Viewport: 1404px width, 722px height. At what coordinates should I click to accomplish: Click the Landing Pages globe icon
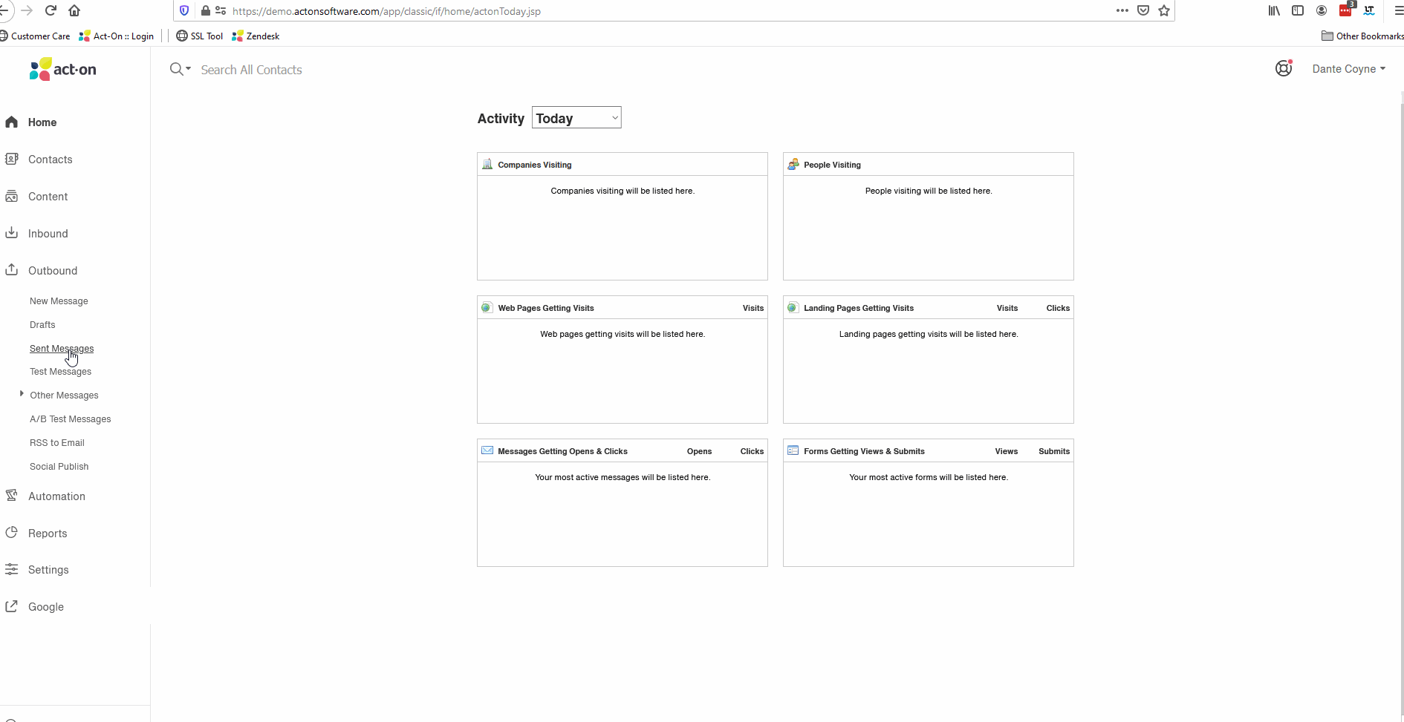pos(793,307)
